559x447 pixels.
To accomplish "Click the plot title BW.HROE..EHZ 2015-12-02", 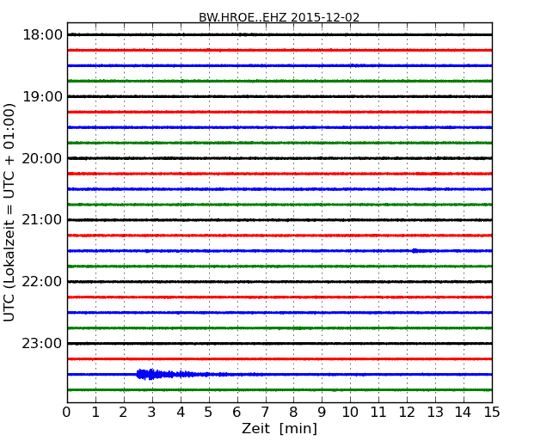I will tap(279, 17).
